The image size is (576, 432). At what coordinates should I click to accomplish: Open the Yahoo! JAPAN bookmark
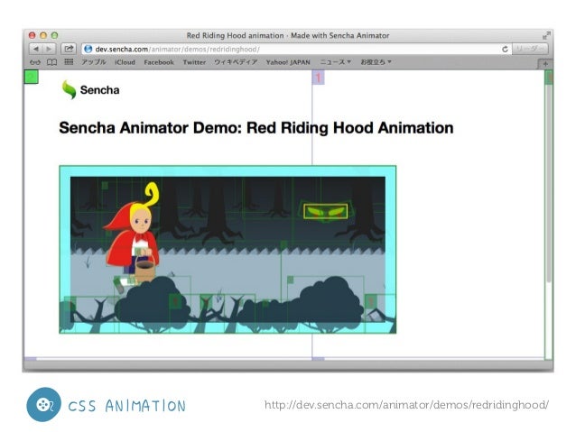tap(288, 62)
